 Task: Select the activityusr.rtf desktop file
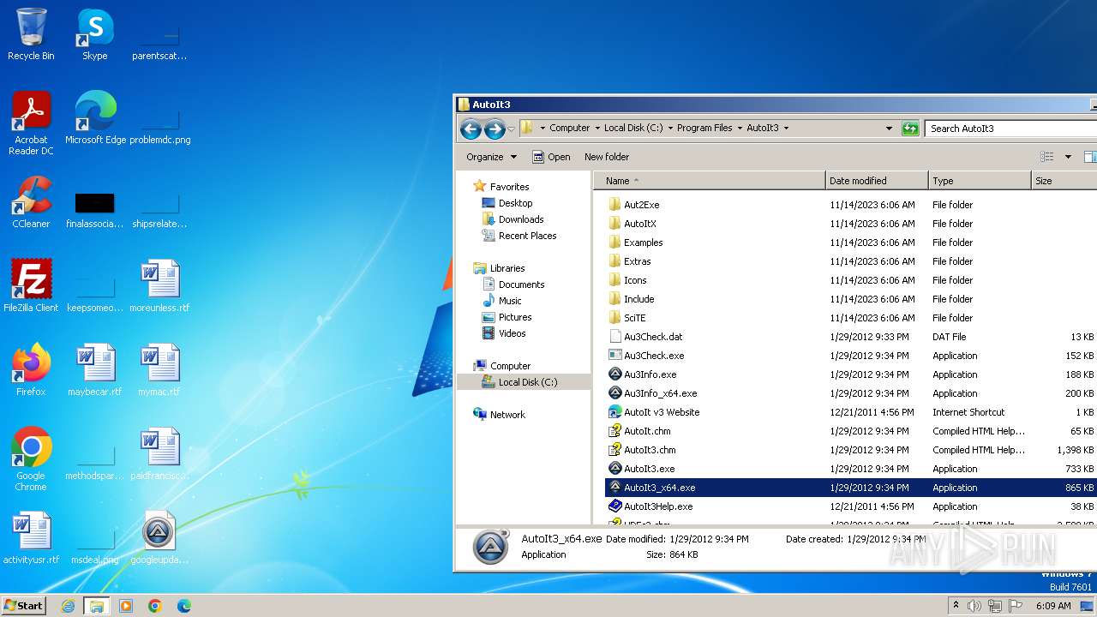pos(31,538)
